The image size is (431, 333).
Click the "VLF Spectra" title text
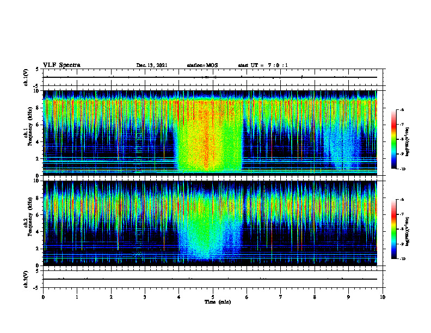point(61,65)
